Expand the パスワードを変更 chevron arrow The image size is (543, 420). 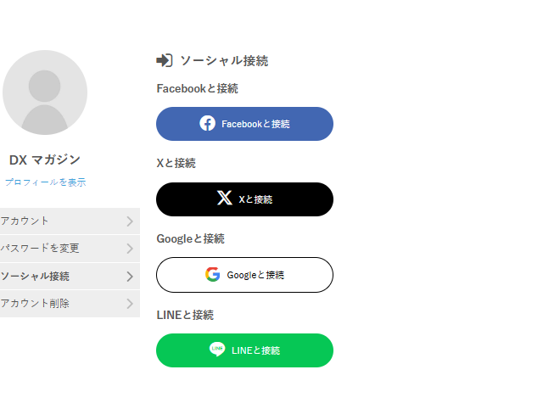coord(130,249)
